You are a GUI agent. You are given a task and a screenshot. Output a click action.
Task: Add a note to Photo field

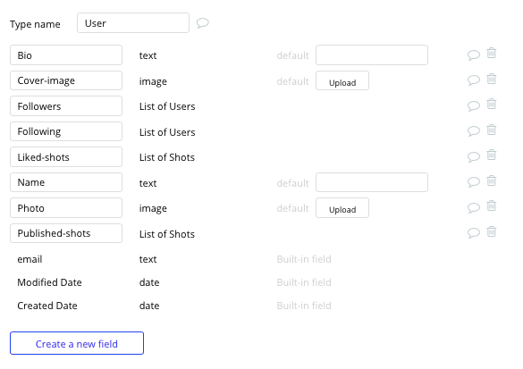(473, 207)
